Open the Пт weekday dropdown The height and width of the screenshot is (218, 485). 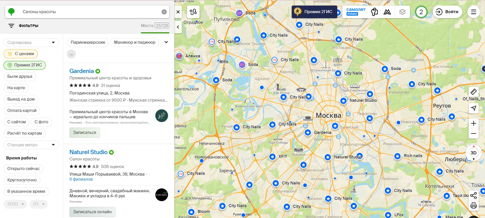tap(39, 204)
